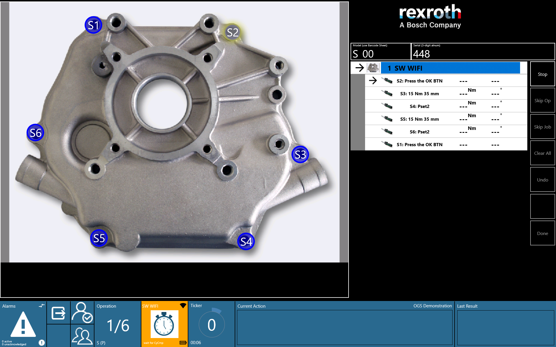
Task: Click the S5 position marker
Action: [x=99, y=238]
